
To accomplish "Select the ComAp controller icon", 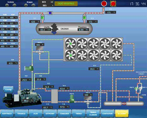I will coord(9,90).
